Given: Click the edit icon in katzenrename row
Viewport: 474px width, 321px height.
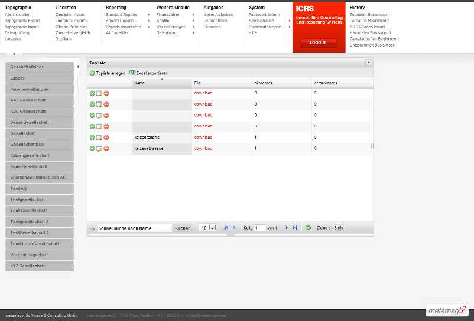Looking at the screenshot, I should tap(99, 137).
